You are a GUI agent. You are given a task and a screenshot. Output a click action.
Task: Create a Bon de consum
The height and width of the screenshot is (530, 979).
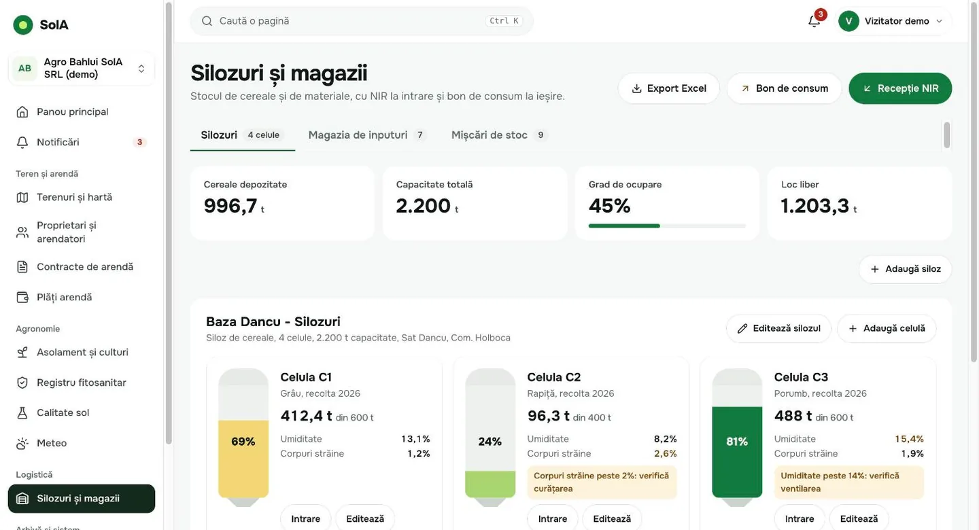pos(785,88)
